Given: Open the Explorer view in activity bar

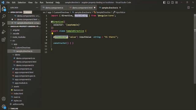Looking at the screenshot, I should pos(4,9).
